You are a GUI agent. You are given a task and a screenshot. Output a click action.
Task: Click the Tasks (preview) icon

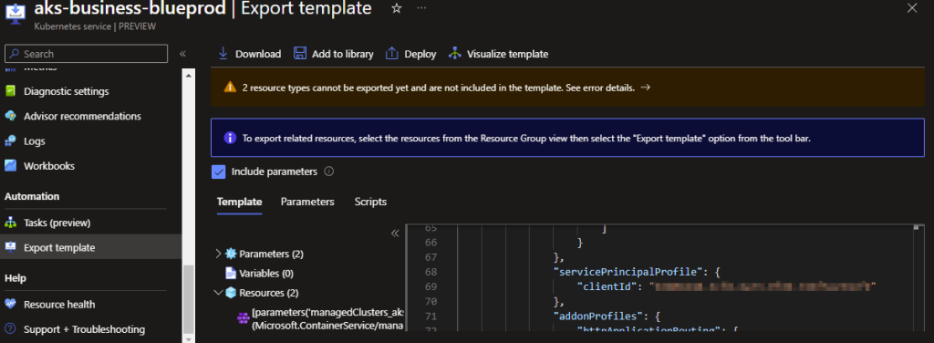pos(11,223)
